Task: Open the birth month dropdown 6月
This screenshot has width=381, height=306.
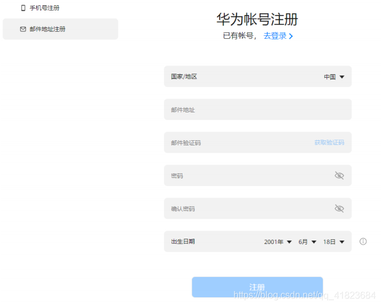Action: coord(307,242)
